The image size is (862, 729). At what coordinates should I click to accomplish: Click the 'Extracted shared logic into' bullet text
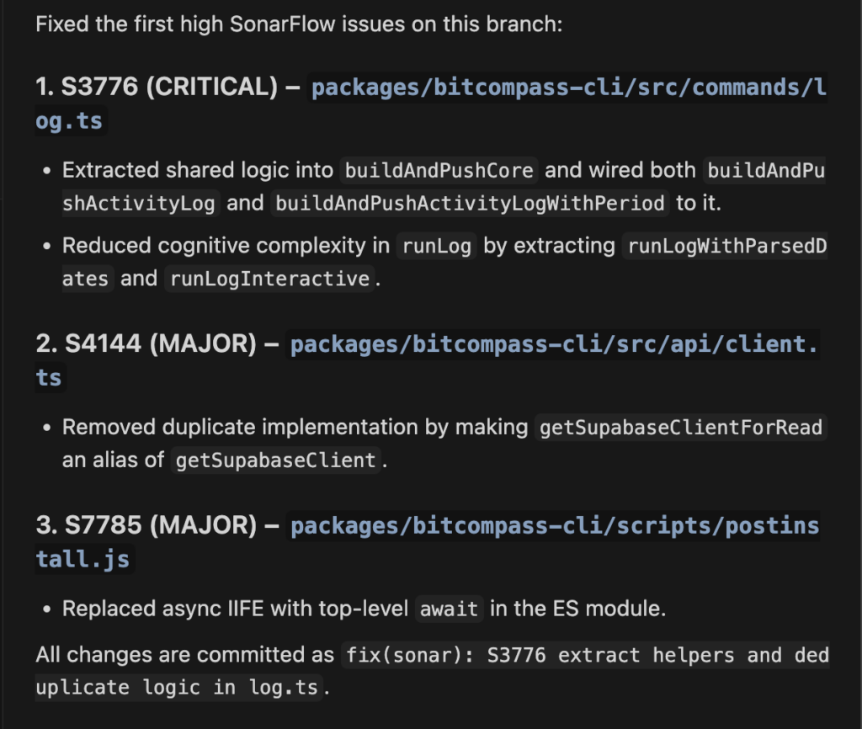pos(198,171)
